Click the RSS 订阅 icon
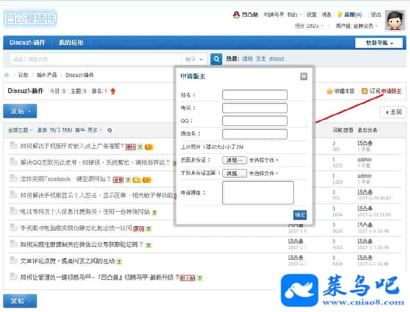The height and width of the screenshot is (312, 410). [x=364, y=91]
